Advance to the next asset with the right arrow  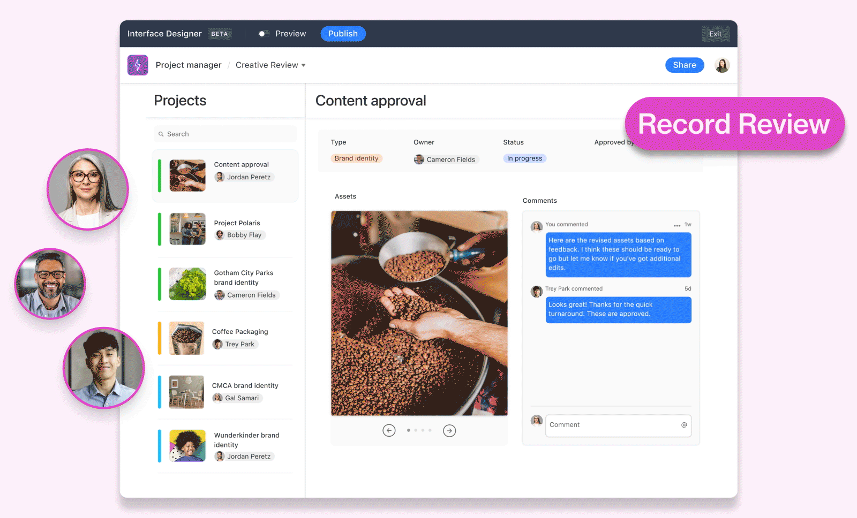coord(449,430)
